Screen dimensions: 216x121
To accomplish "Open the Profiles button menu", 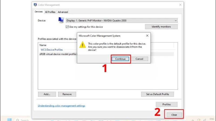I will click(x=167, y=104).
